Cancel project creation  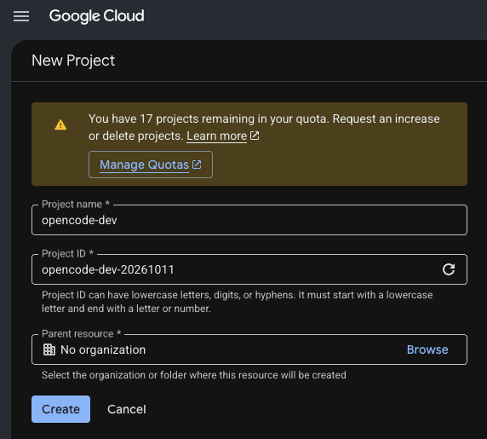point(127,409)
